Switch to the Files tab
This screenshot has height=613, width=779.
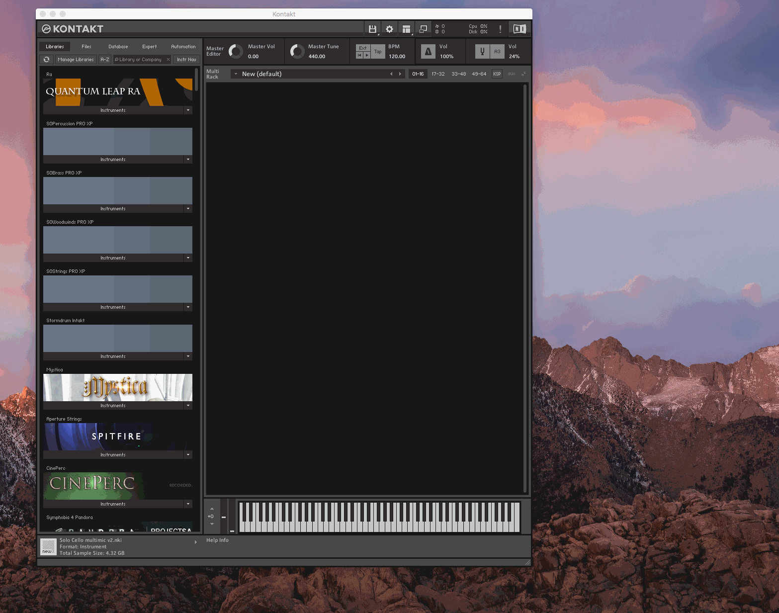click(87, 47)
